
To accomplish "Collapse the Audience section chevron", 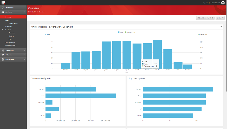I will [24, 12].
